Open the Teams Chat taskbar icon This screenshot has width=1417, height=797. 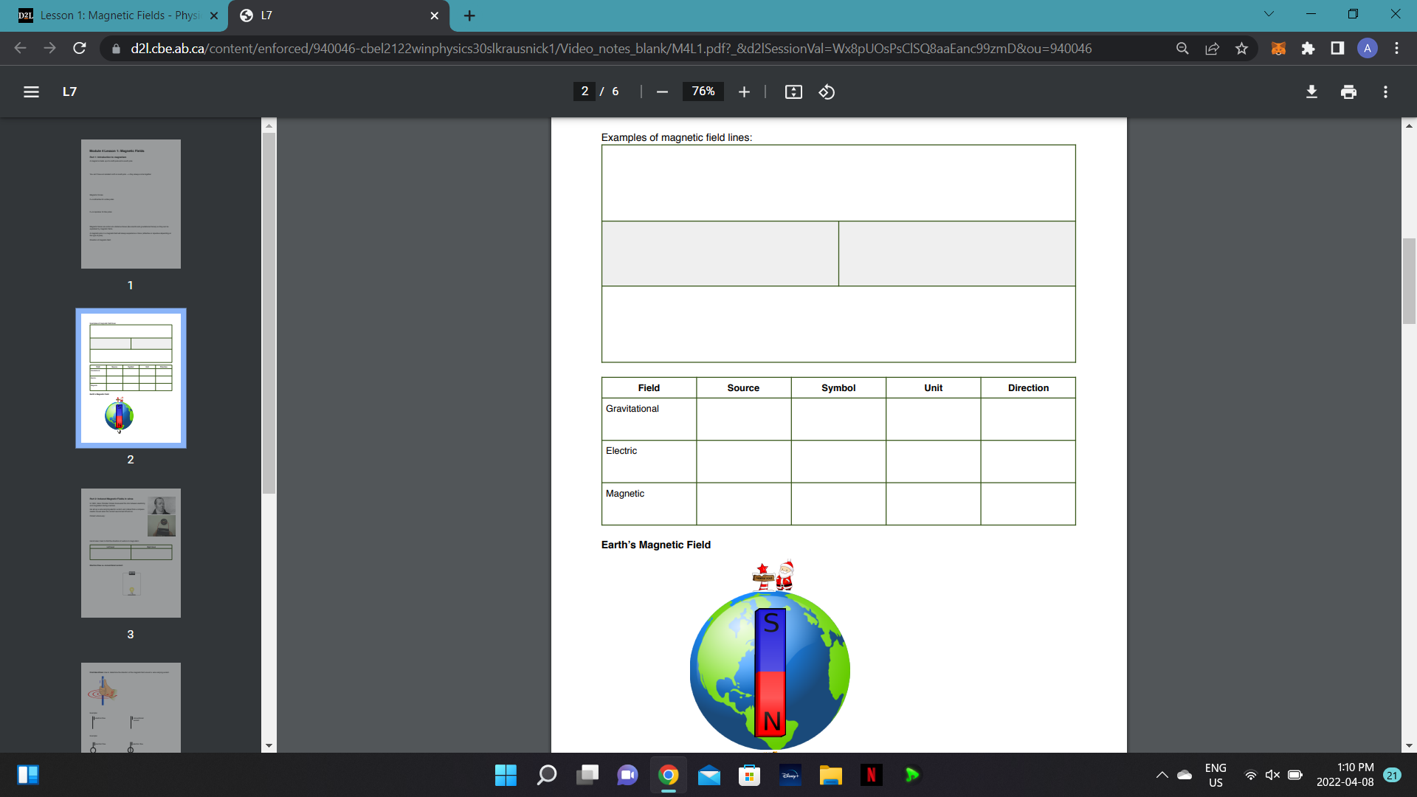coord(627,775)
